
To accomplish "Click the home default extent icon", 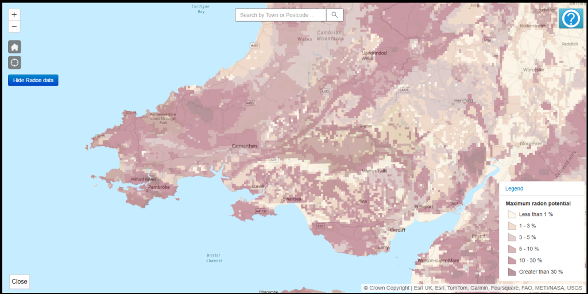I will tap(14, 47).
